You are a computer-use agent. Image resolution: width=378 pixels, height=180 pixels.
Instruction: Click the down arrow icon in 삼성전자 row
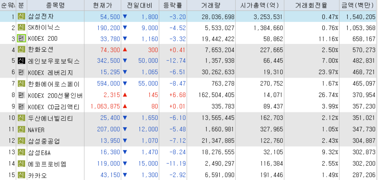(x=125, y=16)
